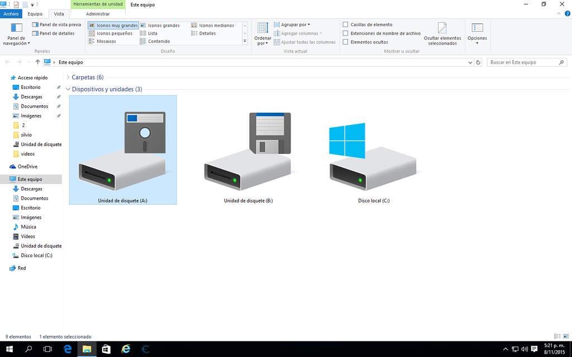The height and width of the screenshot is (357, 572).
Task: Select Unidad de disquete (A:) drive
Action: point(123,149)
